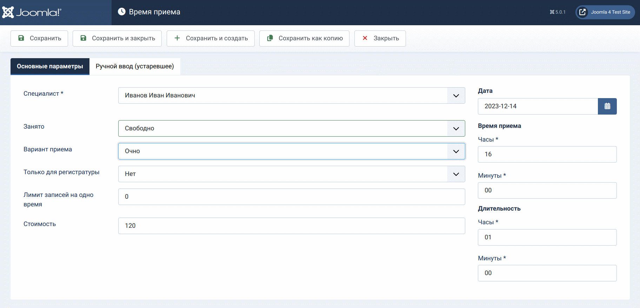Click the Время приема Часы field
The image size is (640, 308).
click(x=547, y=154)
